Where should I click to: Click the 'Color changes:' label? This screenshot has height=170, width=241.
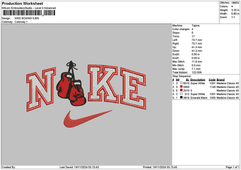181,29
